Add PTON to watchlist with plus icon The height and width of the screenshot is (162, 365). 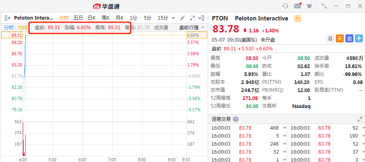click(x=359, y=38)
